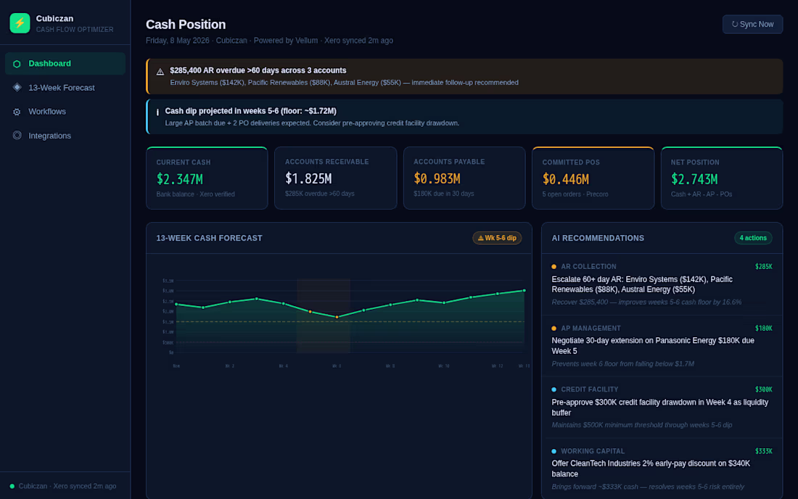The height and width of the screenshot is (499, 798).
Task: Click the CASH FLOW OPTIMIZER subtitle
Action: coord(75,30)
